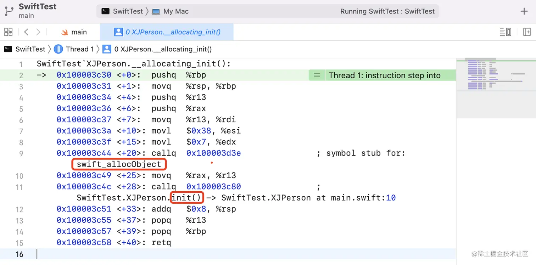The height and width of the screenshot is (265, 536).
Task: Click the person icon on XJPerson tab
Action: (118, 32)
